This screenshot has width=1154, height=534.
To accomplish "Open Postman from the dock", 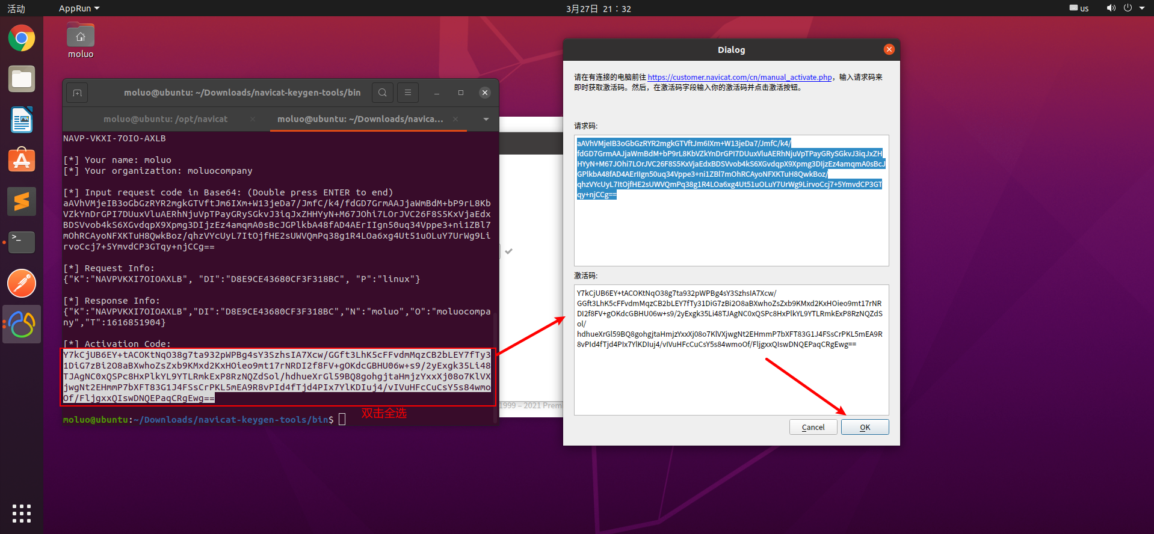I will point(22,283).
